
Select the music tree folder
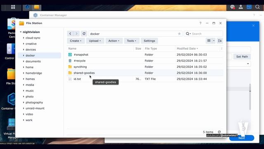(30, 91)
